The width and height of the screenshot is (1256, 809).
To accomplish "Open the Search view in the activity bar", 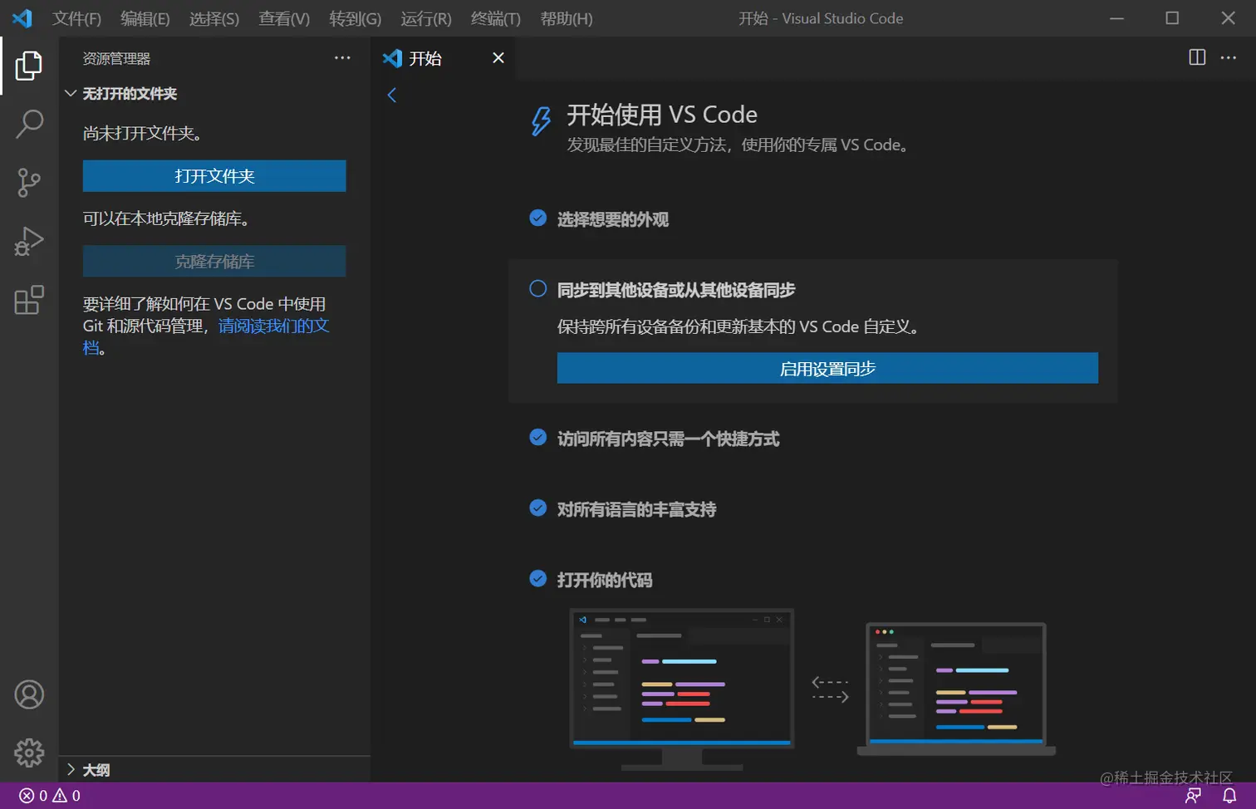I will [29, 123].
